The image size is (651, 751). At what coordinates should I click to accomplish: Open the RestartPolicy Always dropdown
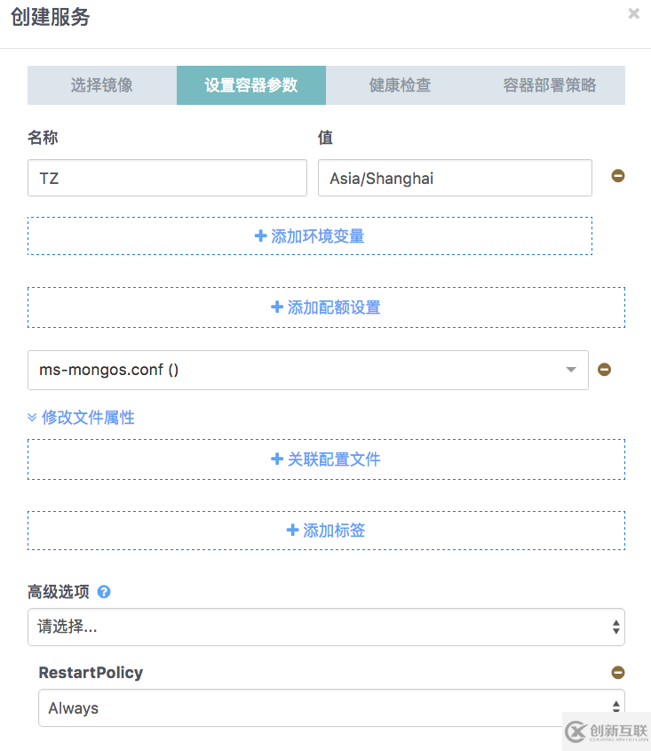click(x=331, y=708)
